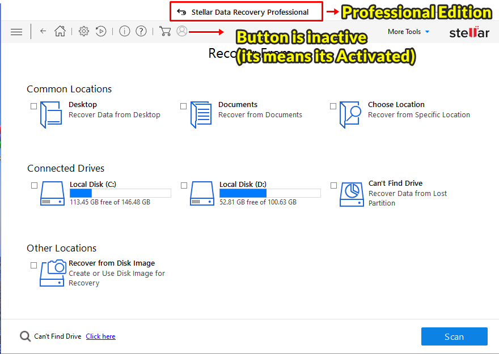Click the Local Disk (C:) drive icon

click(52, 193)
